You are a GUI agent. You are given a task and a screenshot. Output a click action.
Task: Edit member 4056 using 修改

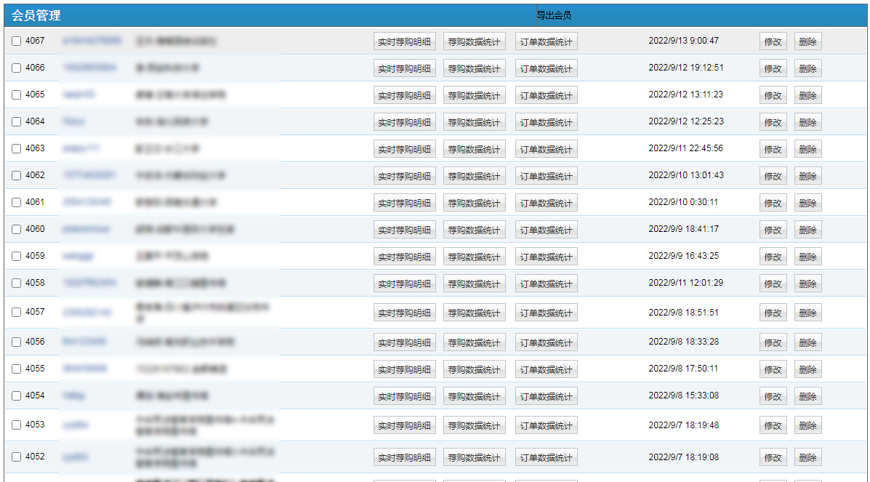click(x=773, y=343)
